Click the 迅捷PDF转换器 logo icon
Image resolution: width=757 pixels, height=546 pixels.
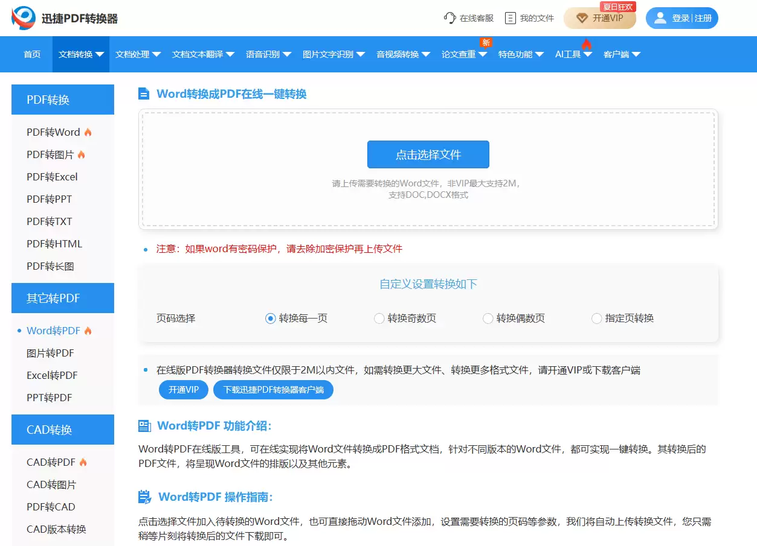[22, 18]
